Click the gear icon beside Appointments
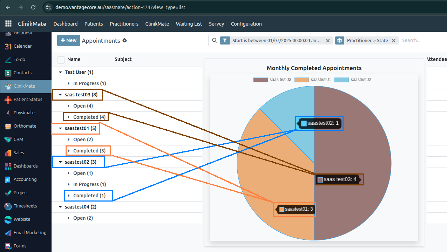 pyautogui.click(x=124, y=41)
